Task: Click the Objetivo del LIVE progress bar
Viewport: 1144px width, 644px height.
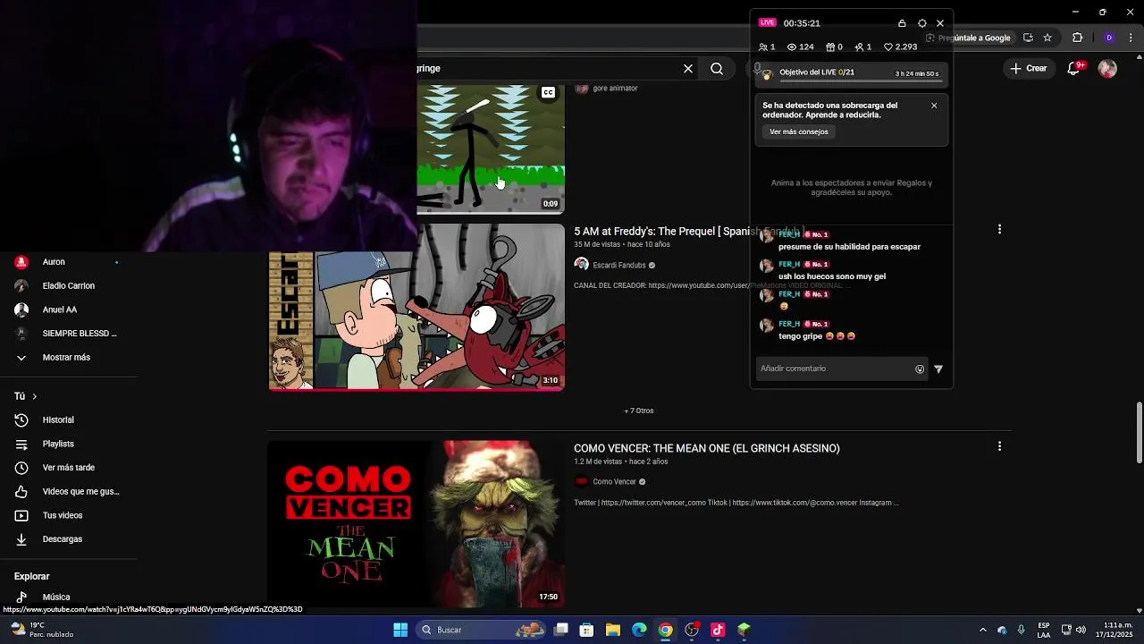Action: [860, 80]
